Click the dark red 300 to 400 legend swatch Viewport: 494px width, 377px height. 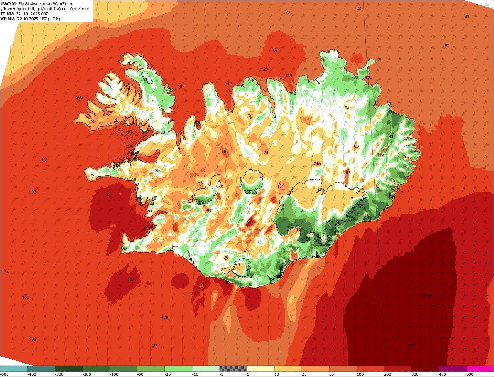click(x=425, y=369)
